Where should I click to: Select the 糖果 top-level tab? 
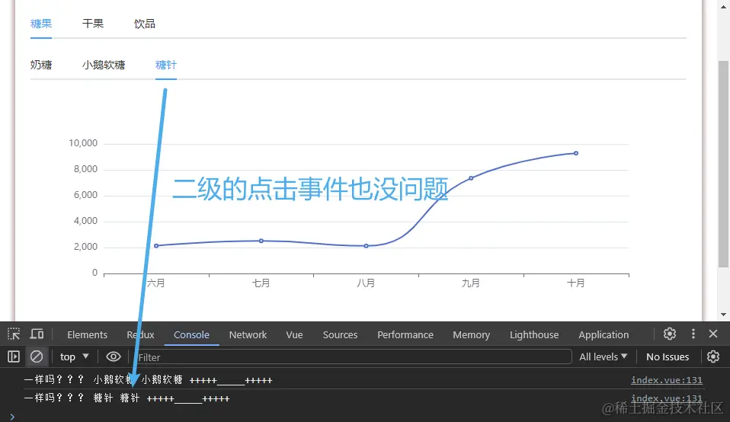tap(41, 24)
